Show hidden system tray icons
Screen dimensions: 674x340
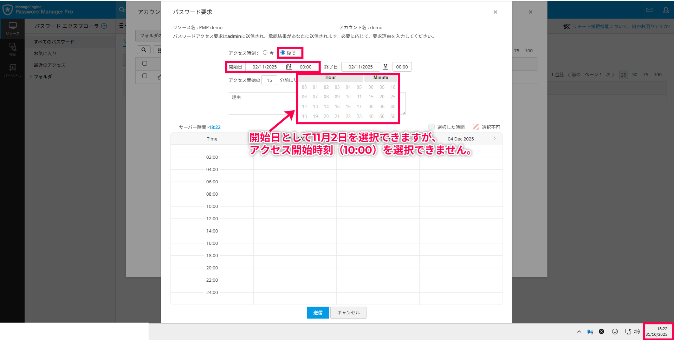pos(579,332)
